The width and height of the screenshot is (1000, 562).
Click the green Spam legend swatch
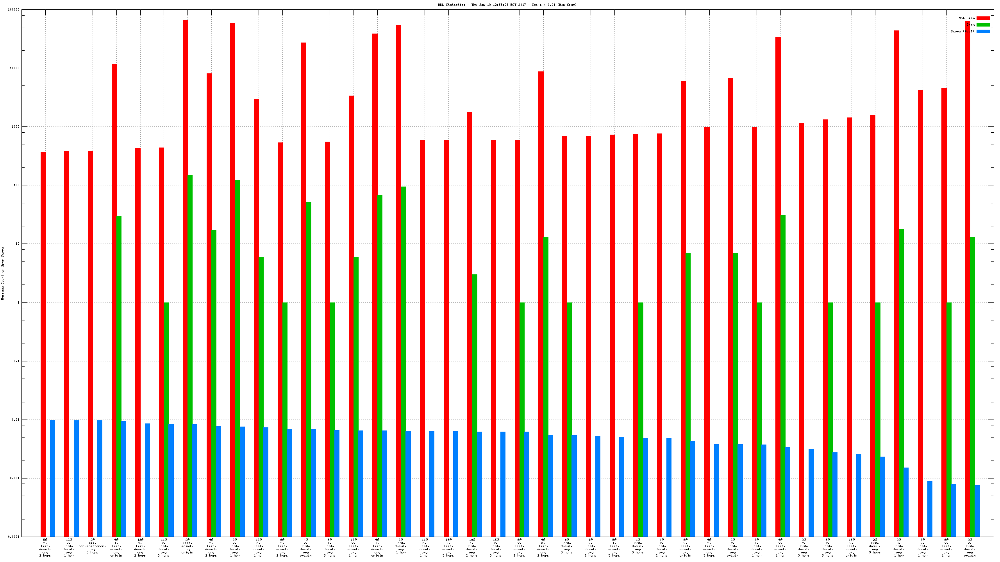click(x=983, y=25)
